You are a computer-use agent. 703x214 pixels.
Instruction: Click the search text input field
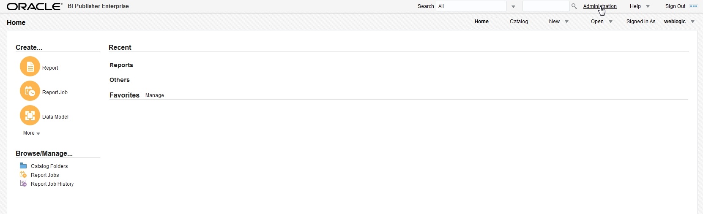[x=546, y=6]
